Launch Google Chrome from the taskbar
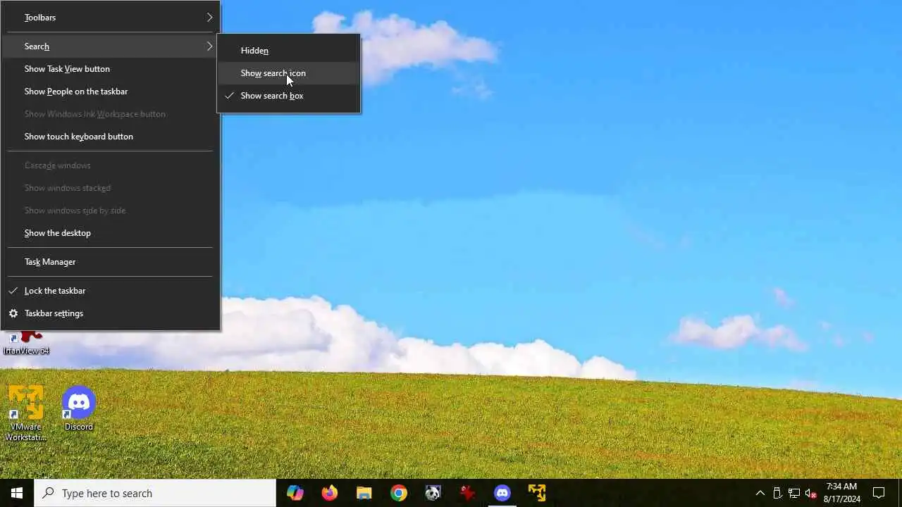 pyautogui.click(x=399, y=493)
